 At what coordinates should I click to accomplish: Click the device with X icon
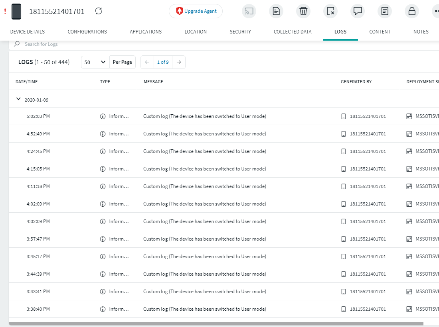pyautogui.click(x=330, y=11)
